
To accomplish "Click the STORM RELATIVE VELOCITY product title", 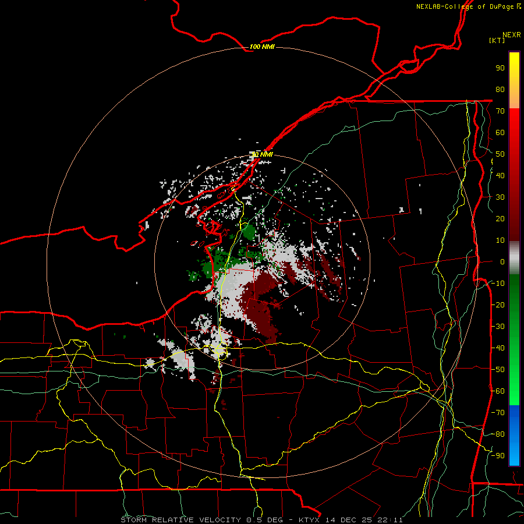I will tap(181, 520).
